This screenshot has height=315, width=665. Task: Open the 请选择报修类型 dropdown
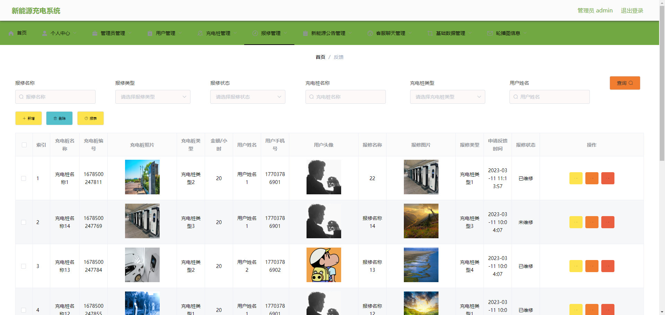(x=153, y=97)
